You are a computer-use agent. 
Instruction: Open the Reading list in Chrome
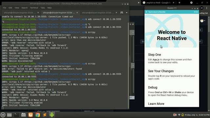coord(204,13)
